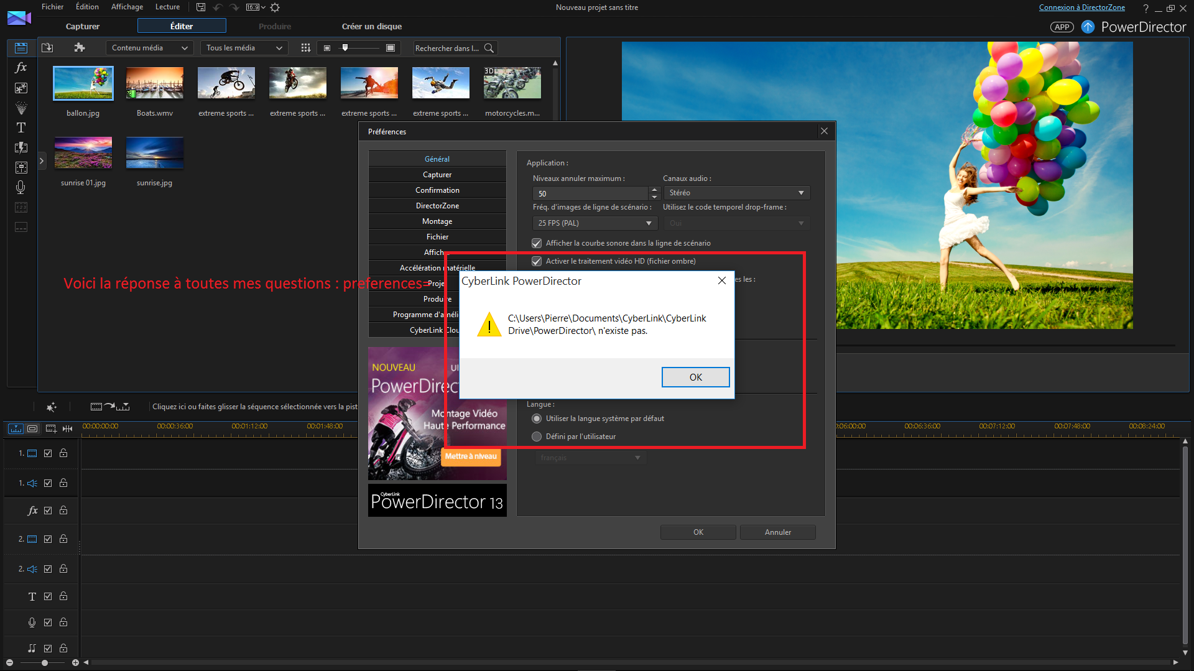Click the APP button near PowerDirector logo

[x=1062, y=27]
